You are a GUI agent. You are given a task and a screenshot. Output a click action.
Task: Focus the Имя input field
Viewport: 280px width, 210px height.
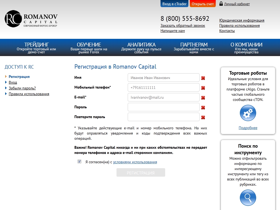click(x=164, y=78)
